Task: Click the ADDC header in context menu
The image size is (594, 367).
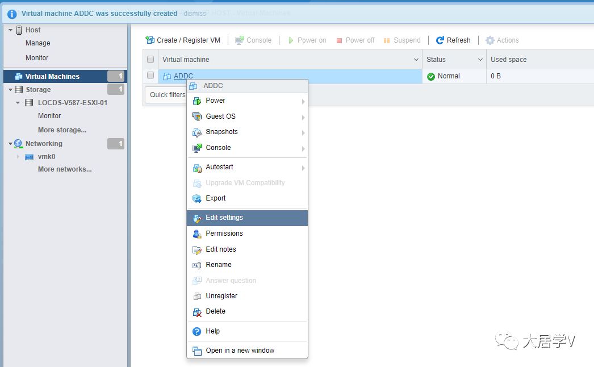Action: pos(247,86)
